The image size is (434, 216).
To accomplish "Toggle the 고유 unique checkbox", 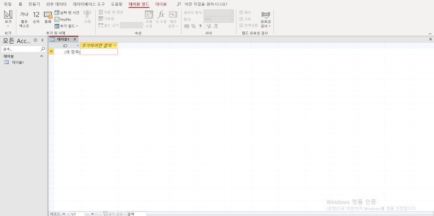I will point(241,19).
